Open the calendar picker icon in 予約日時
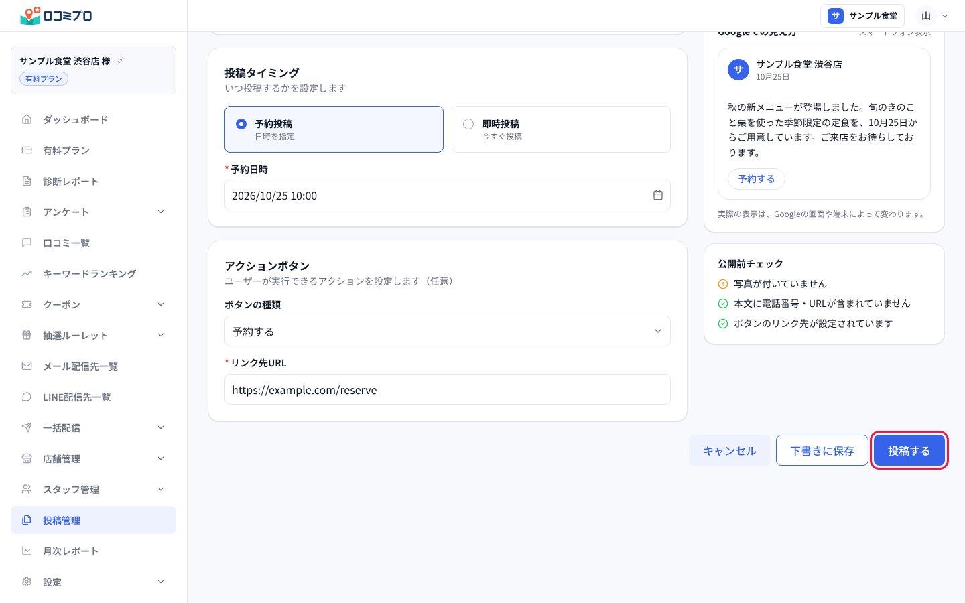This screenshot has height=603, width=965. [x=658, y=195]
